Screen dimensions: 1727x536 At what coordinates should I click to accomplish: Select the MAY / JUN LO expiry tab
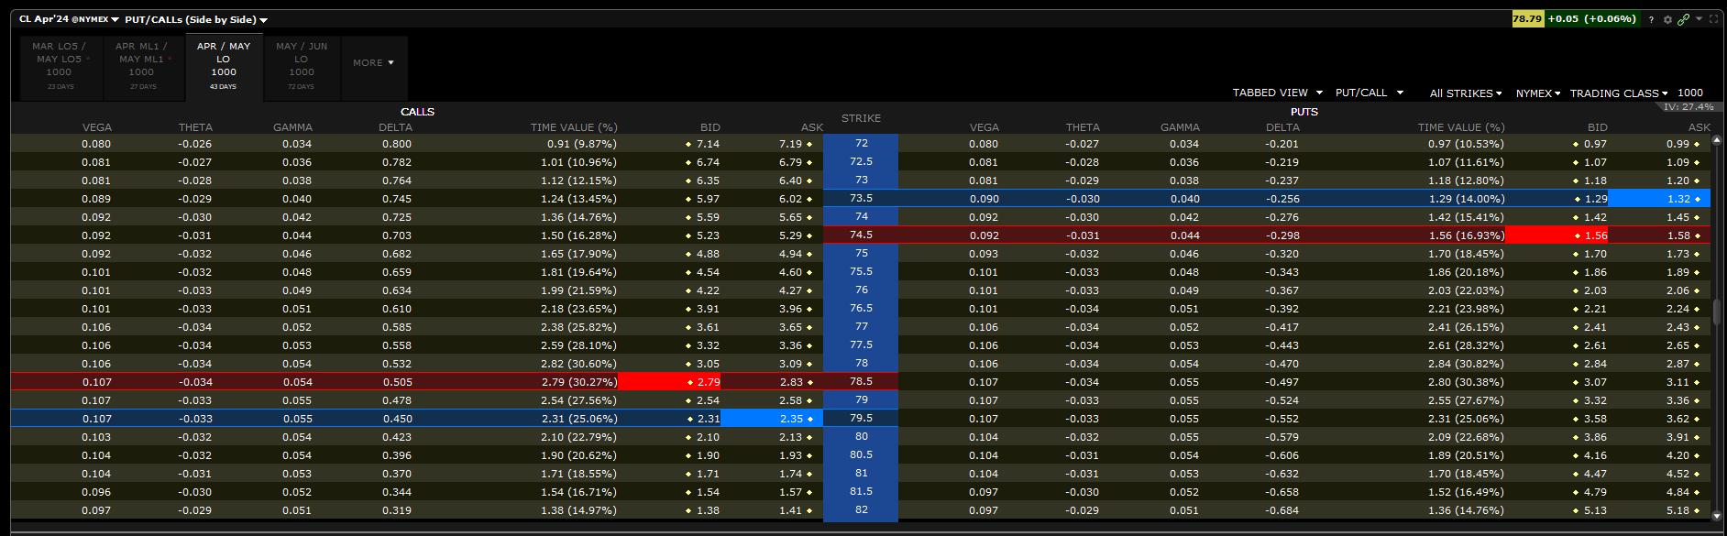[302, 67]
